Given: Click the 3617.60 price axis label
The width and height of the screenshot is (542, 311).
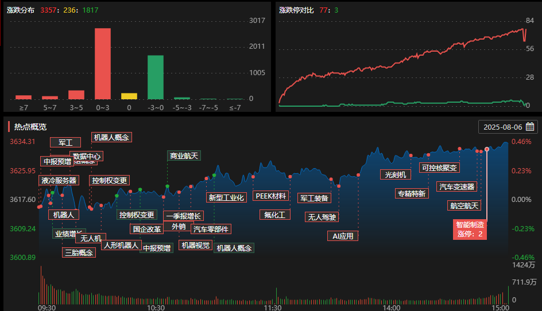Looking at the screenshot, I should [x=22, y=199].
